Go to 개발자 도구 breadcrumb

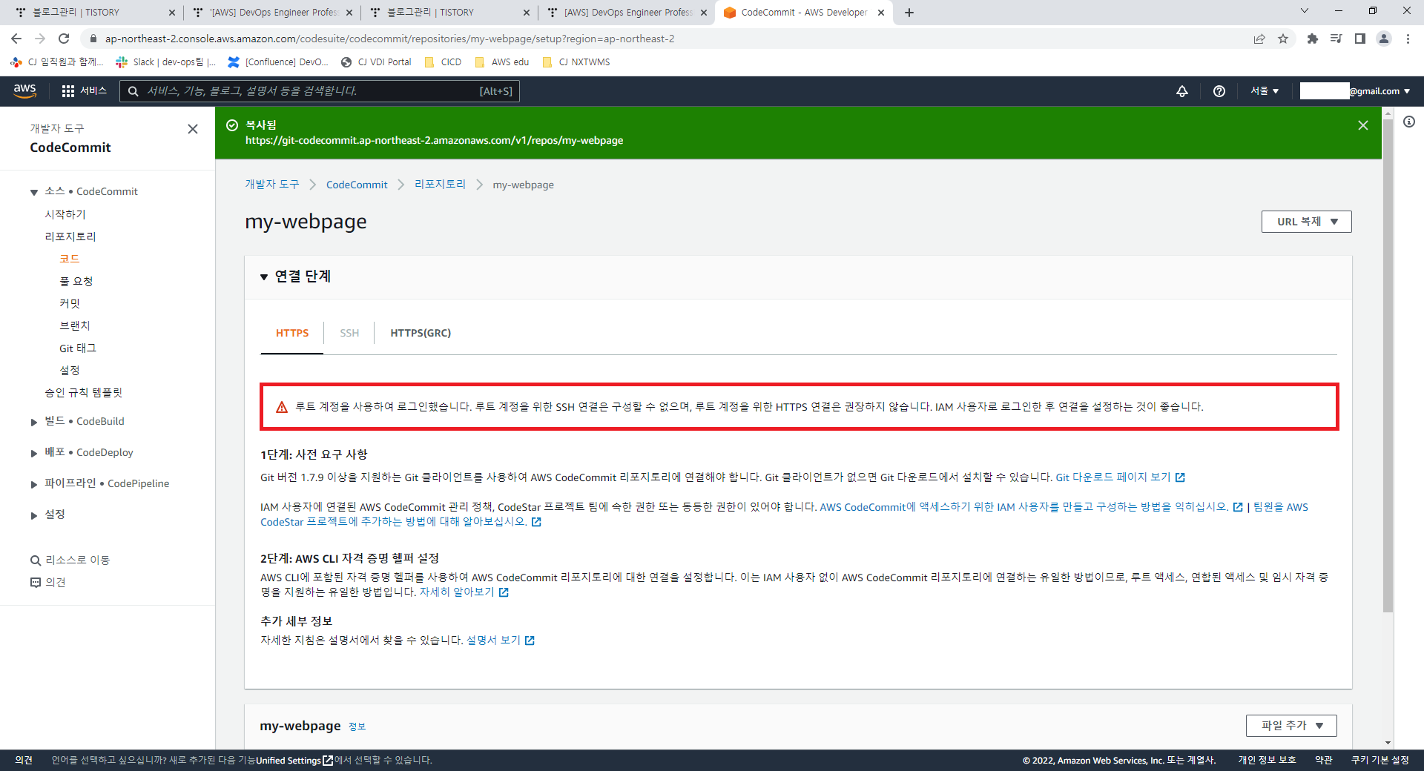tap(272, 185)
